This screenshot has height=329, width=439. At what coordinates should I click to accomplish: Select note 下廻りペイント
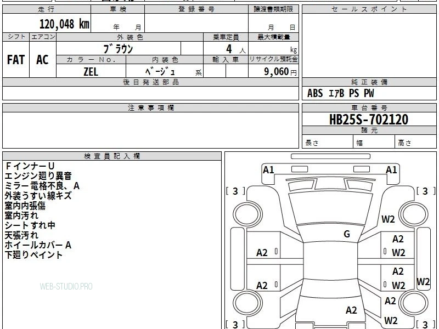click(x=33, y=255)
